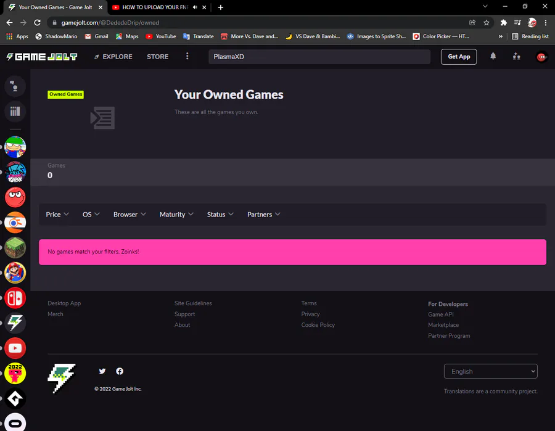Open the user avatar menu

pos(541,57)
